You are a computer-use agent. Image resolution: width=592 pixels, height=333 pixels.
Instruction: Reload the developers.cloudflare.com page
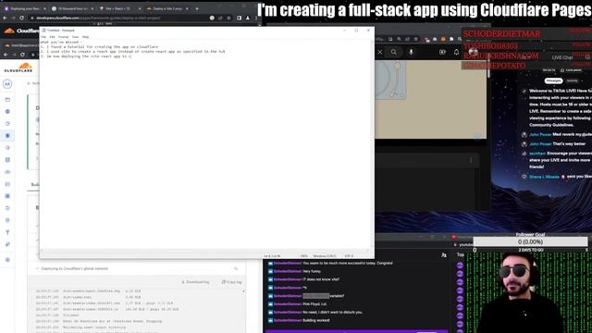coord(22,18)
